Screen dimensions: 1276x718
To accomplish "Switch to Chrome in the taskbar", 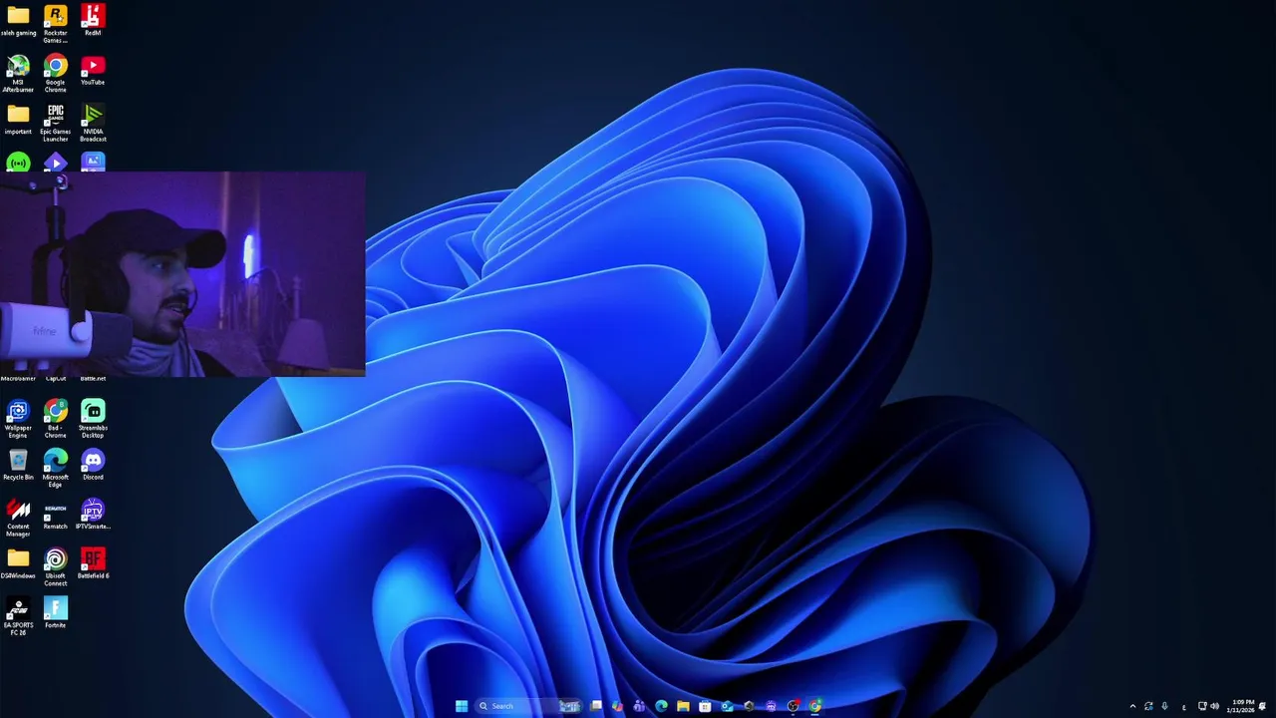I will point(814,706).
